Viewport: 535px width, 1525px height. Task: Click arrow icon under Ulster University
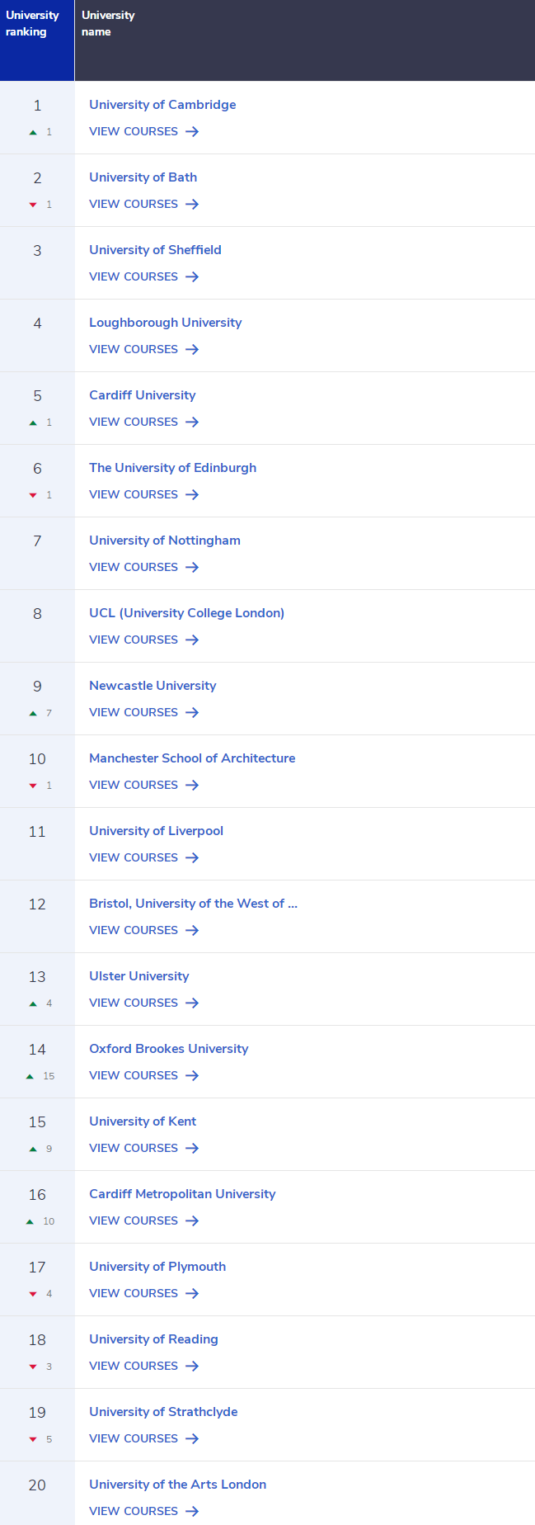192,1003
